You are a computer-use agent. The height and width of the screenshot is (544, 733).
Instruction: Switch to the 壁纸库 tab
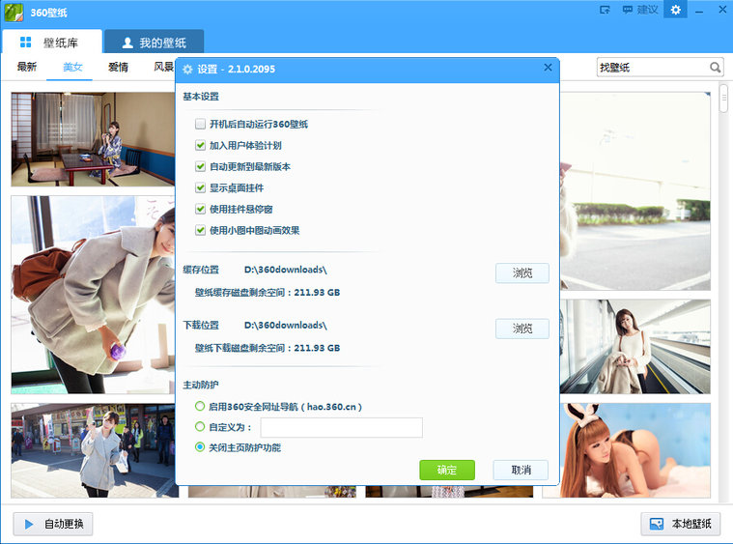(x=52, y=43)
